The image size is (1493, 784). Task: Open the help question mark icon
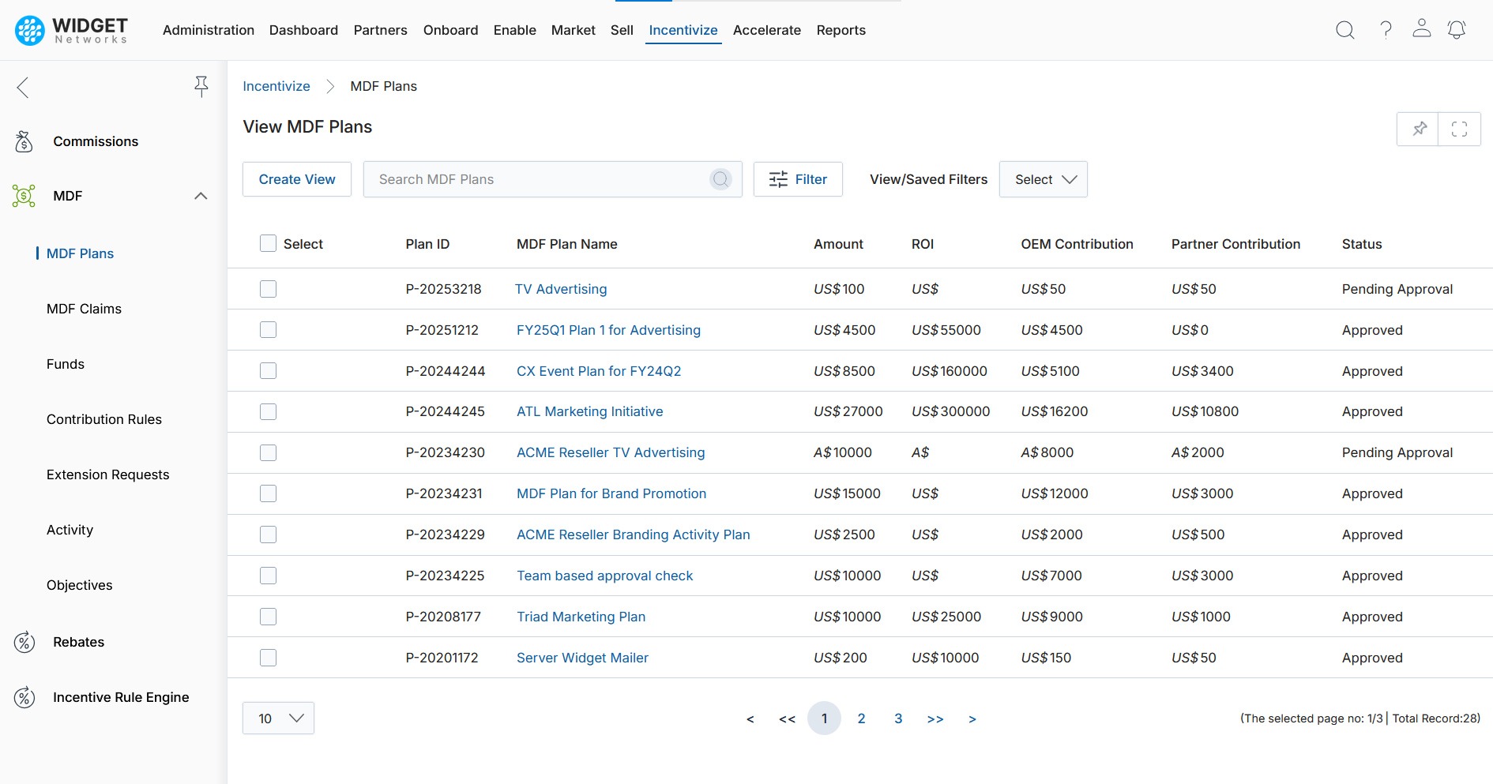click(1386, 30)
